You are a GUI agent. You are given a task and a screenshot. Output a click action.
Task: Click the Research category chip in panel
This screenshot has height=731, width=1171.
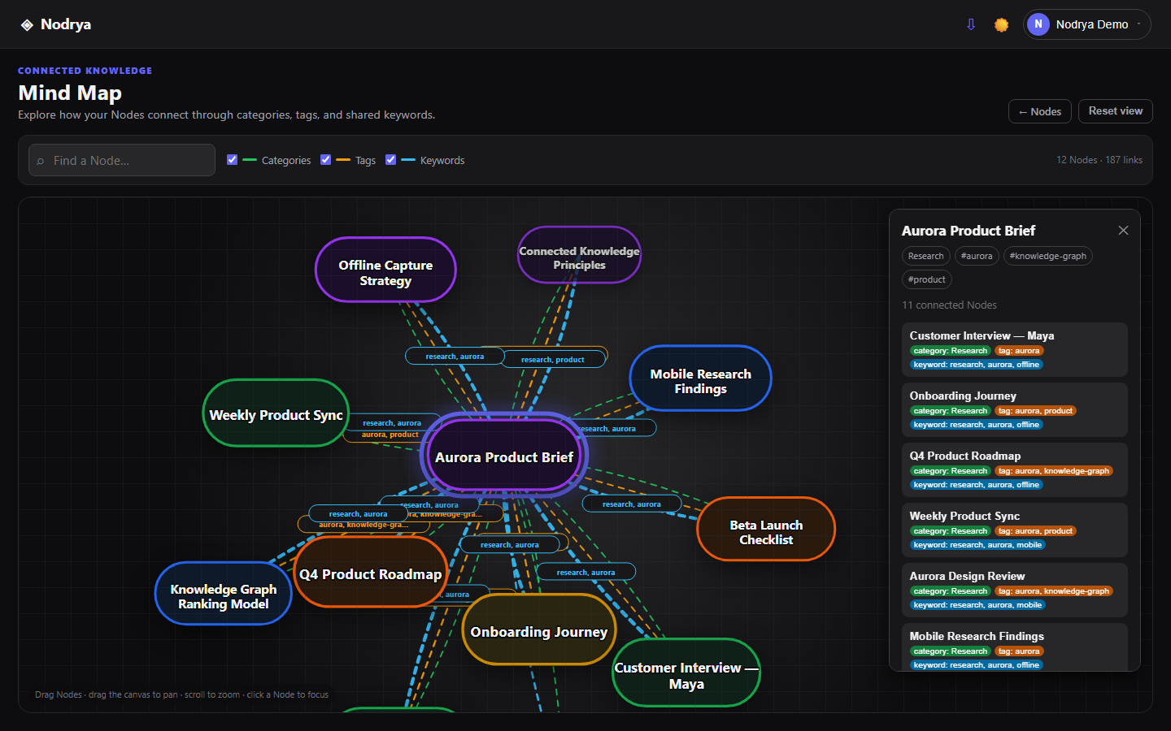926,256
